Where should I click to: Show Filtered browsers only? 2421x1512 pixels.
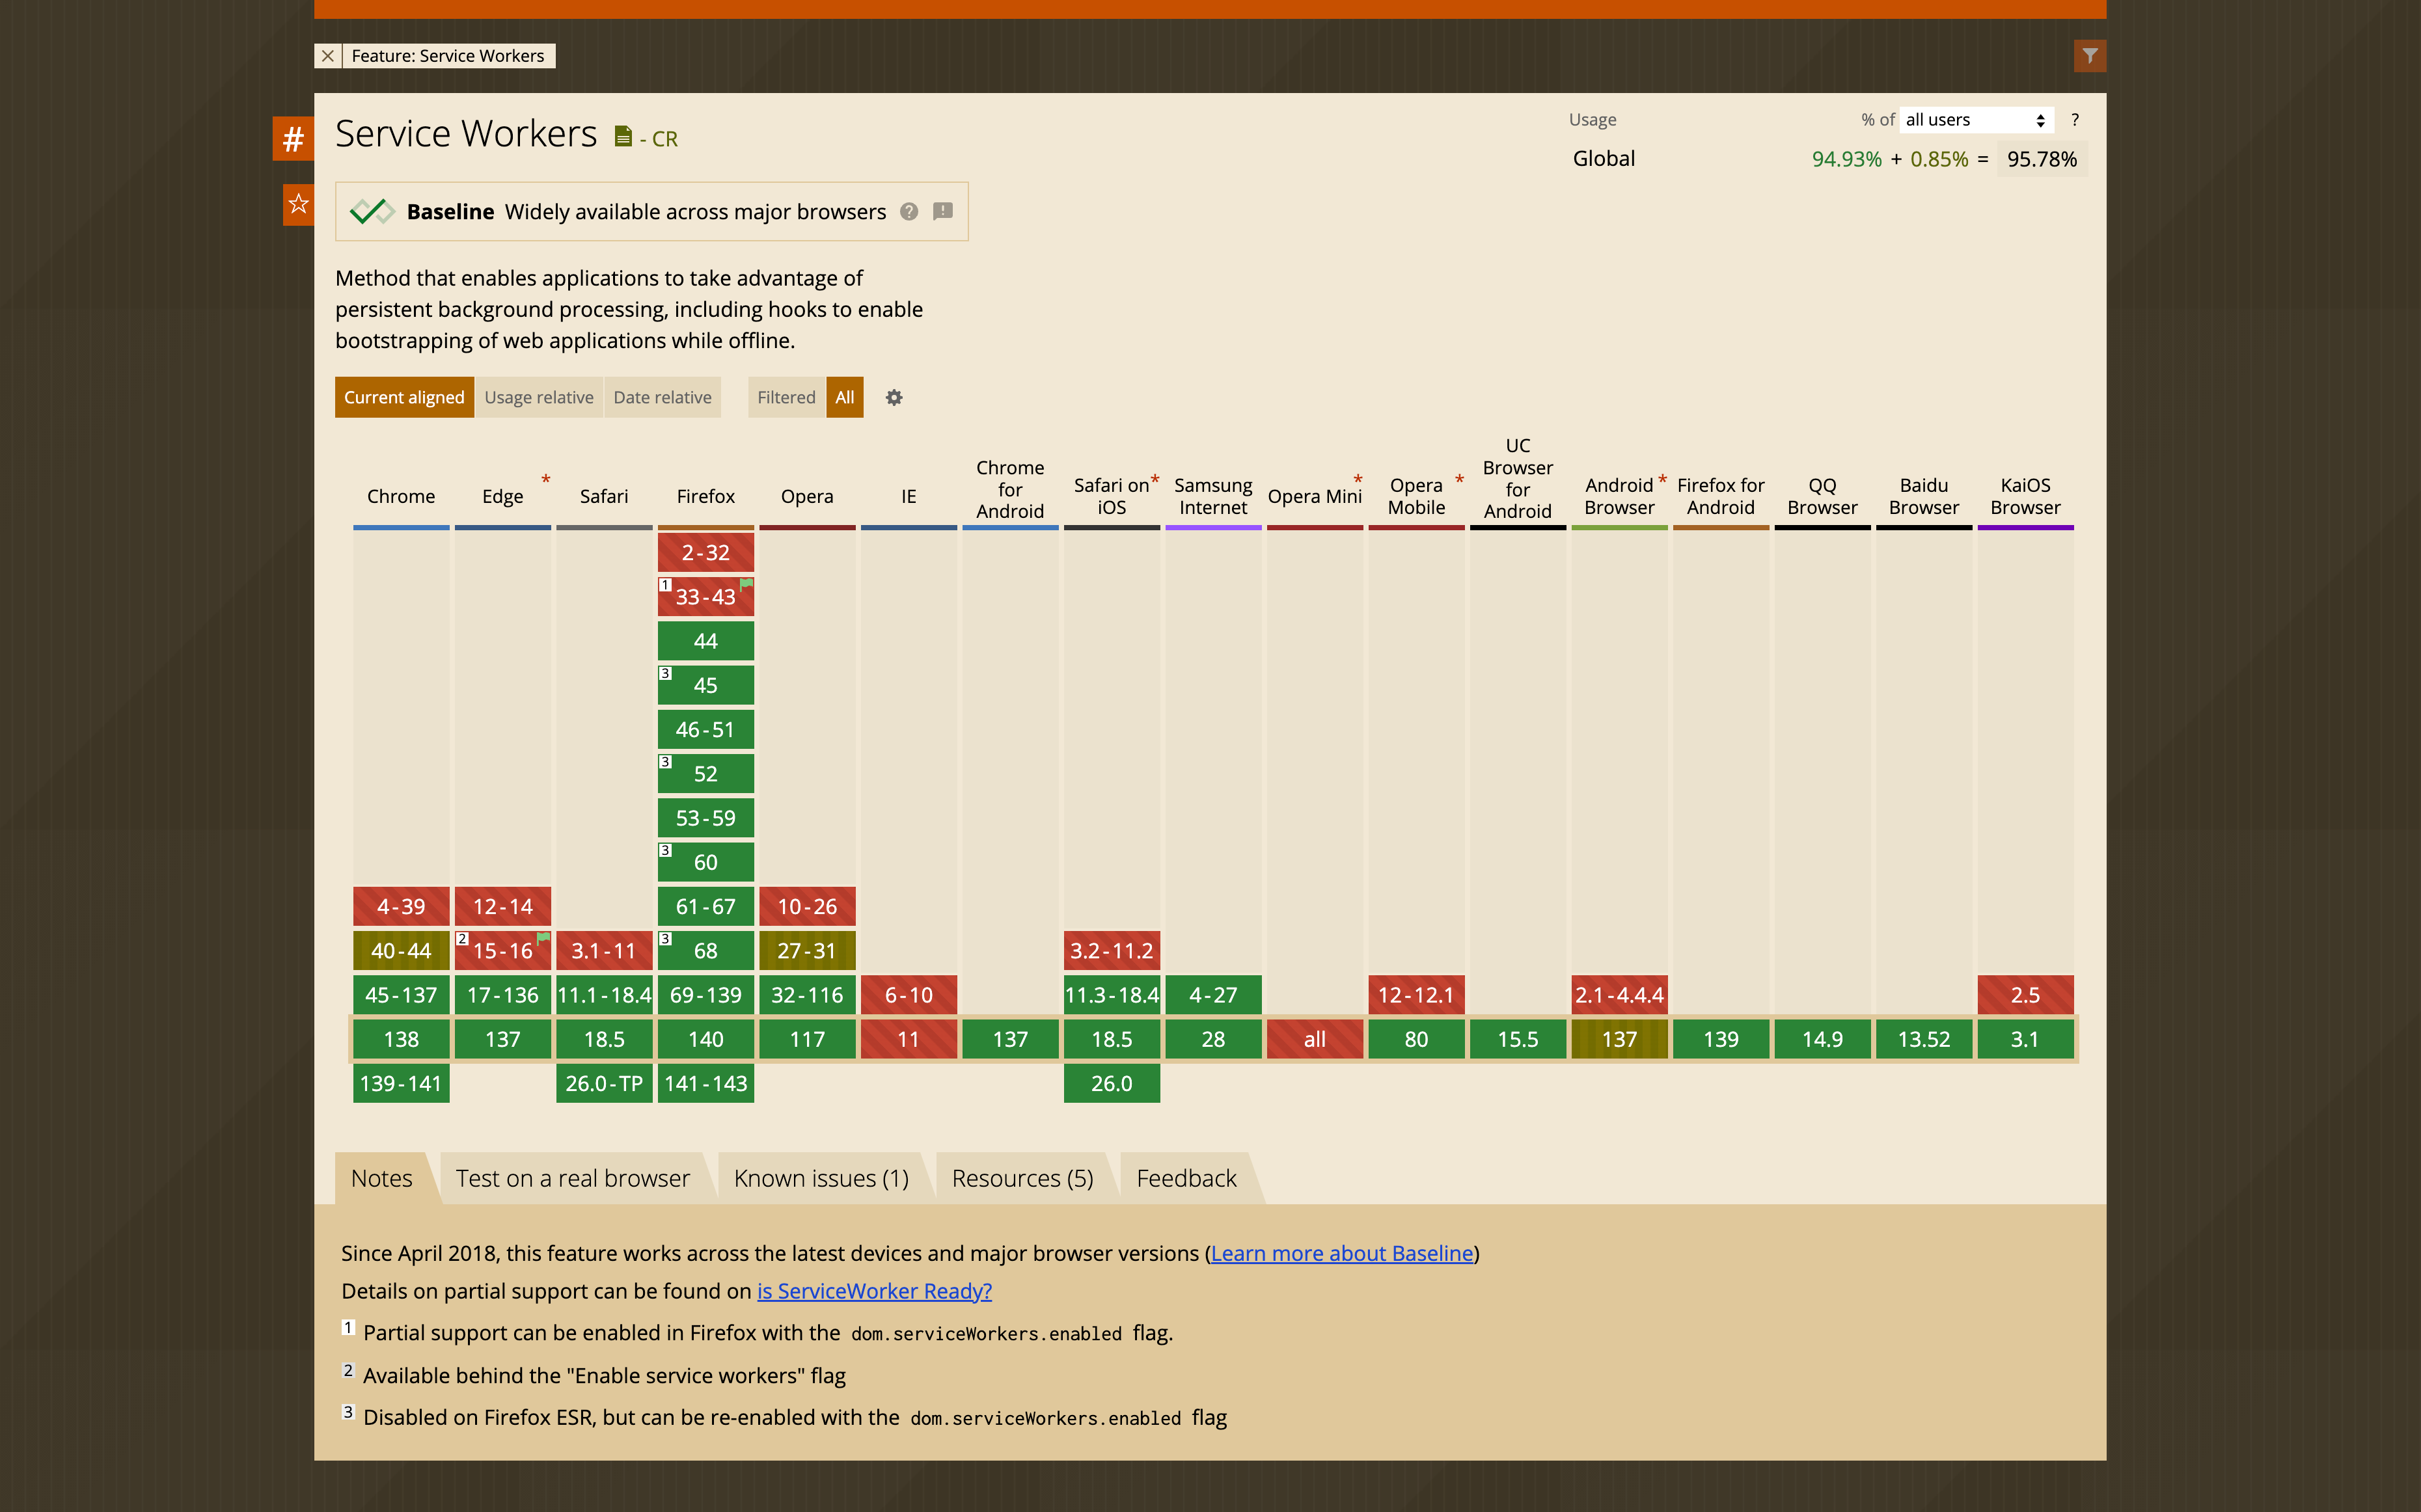tap(786, 397)
